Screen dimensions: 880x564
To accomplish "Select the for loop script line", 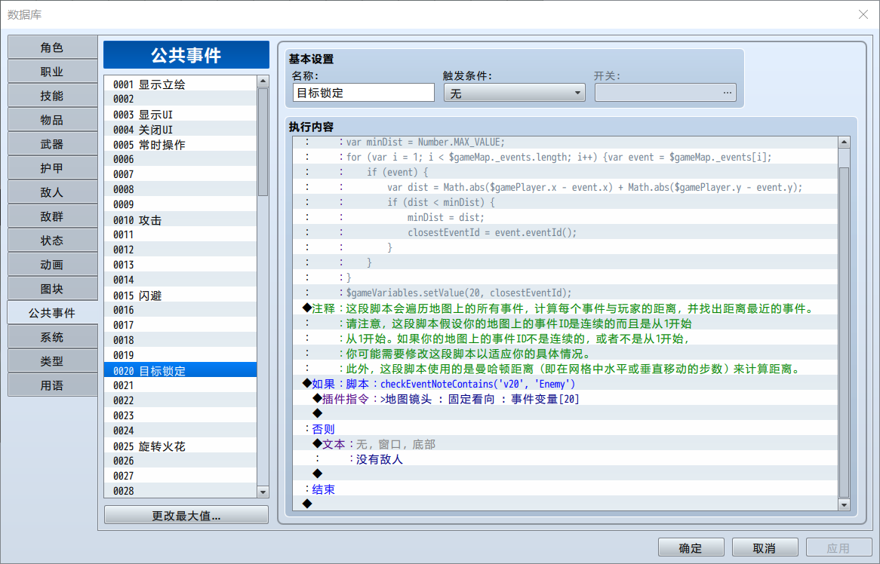I will pos(565,157).
